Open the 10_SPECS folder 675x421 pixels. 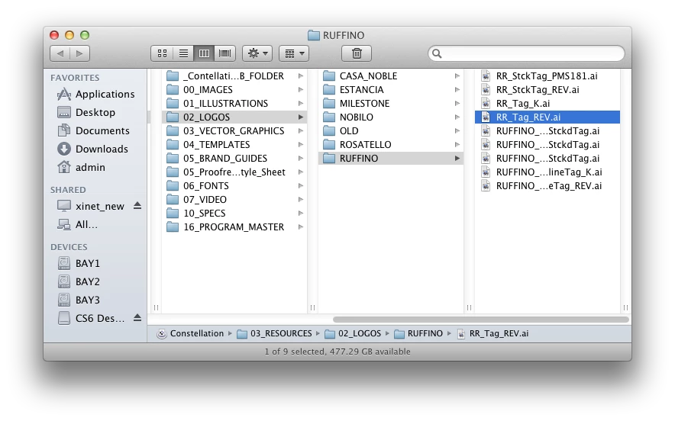(x=234, y=214)
